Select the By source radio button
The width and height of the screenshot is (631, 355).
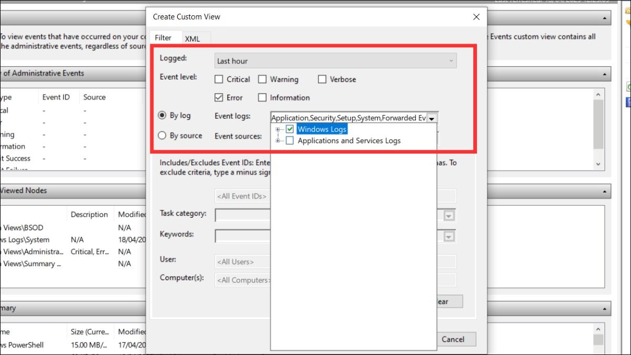pos(162,135)
